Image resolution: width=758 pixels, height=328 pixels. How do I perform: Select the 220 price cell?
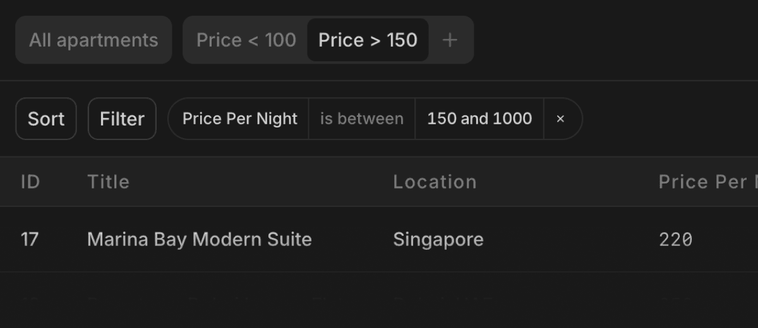[x=675, y=240]
